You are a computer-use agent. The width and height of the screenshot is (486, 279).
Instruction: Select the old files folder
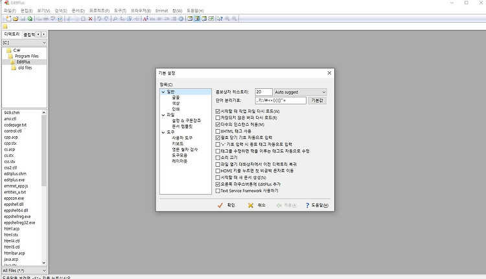(x=25, y=67)
